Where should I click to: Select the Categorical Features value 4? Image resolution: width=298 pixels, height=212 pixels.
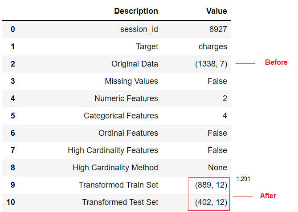225,116
